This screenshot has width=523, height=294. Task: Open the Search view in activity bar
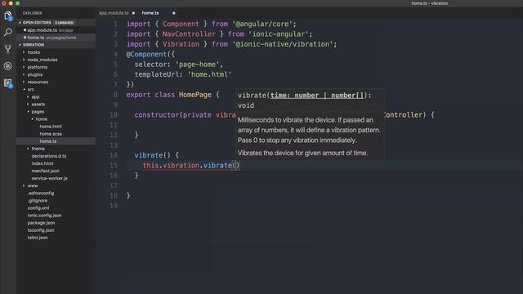[x=8, y=33]
